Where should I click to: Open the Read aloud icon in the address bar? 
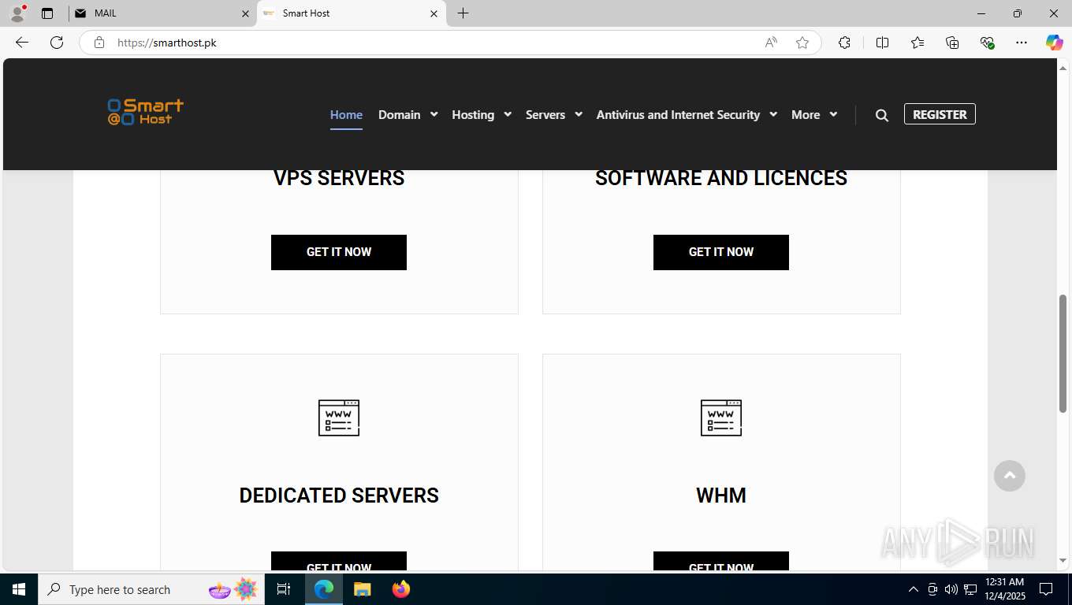[x=771, y=43]
